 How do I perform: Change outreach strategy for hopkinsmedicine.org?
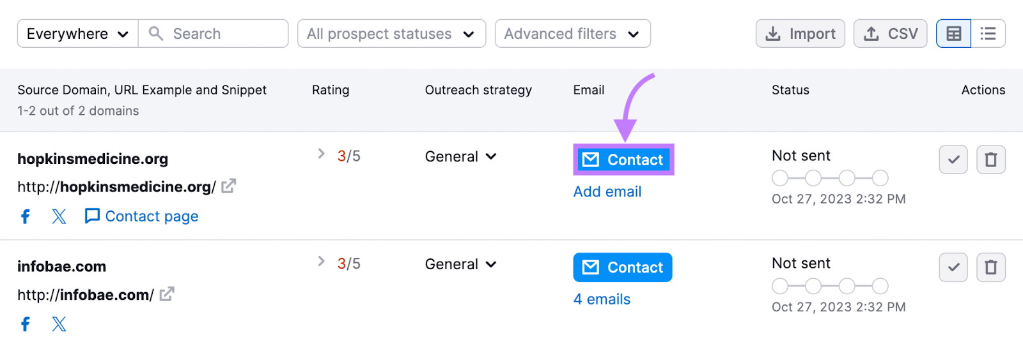460,157
